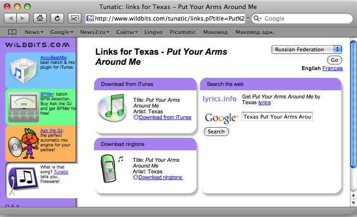
Task: Open the Picamatic bookmark
Action: [183, 32]
